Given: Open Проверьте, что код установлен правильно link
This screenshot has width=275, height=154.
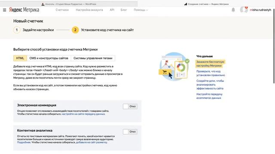Looking at the screenshot, I should (x=211, y=73).
